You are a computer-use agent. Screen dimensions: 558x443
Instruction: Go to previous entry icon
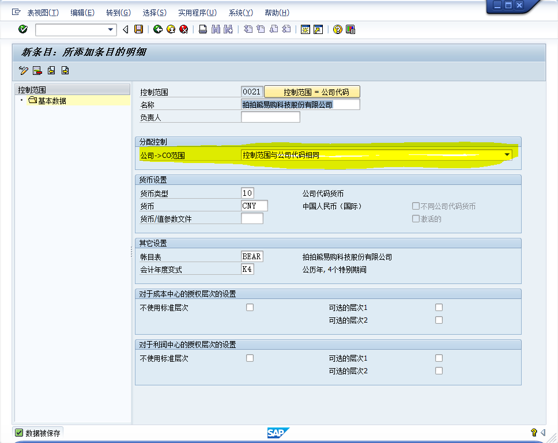click(x=51, y=70)
